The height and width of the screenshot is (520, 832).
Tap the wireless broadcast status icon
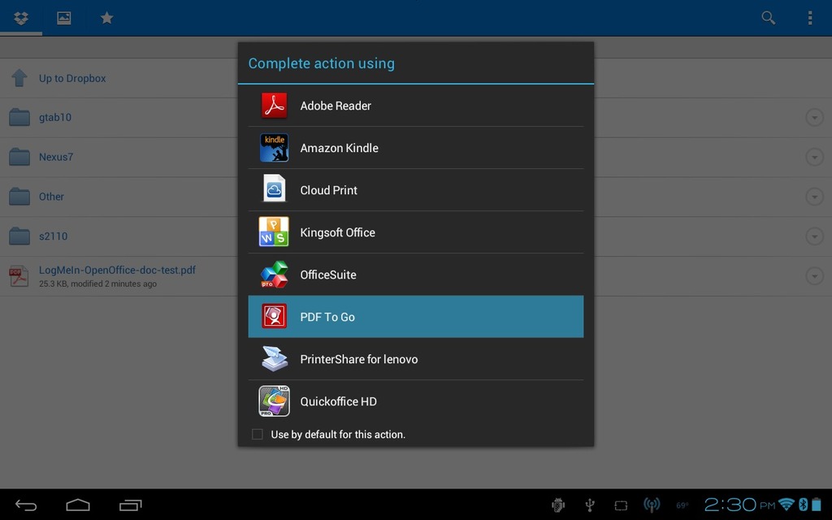point(652,505)
